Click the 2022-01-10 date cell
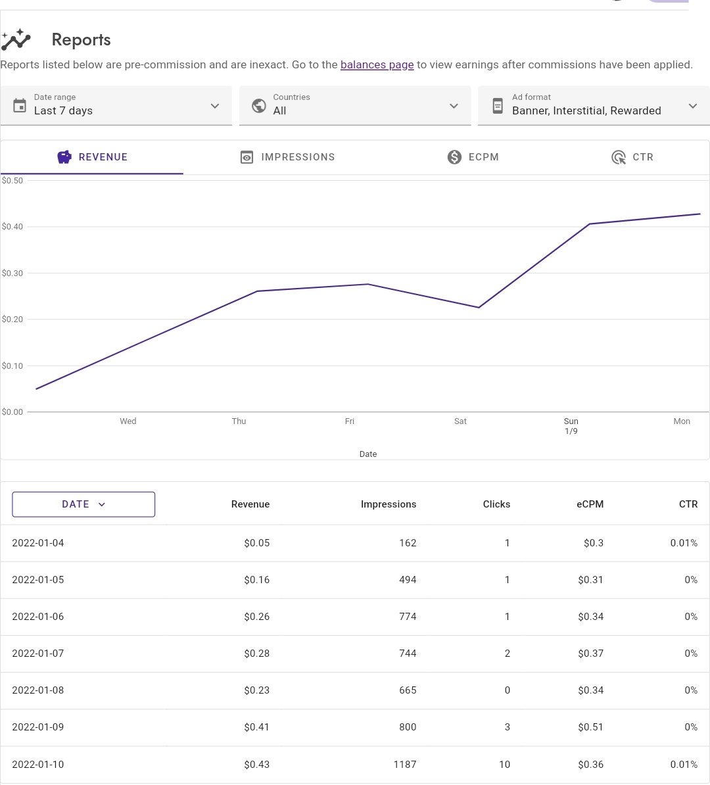Image resolution: width=710 pixels, height=785 pixels. (x=37, y=764)
